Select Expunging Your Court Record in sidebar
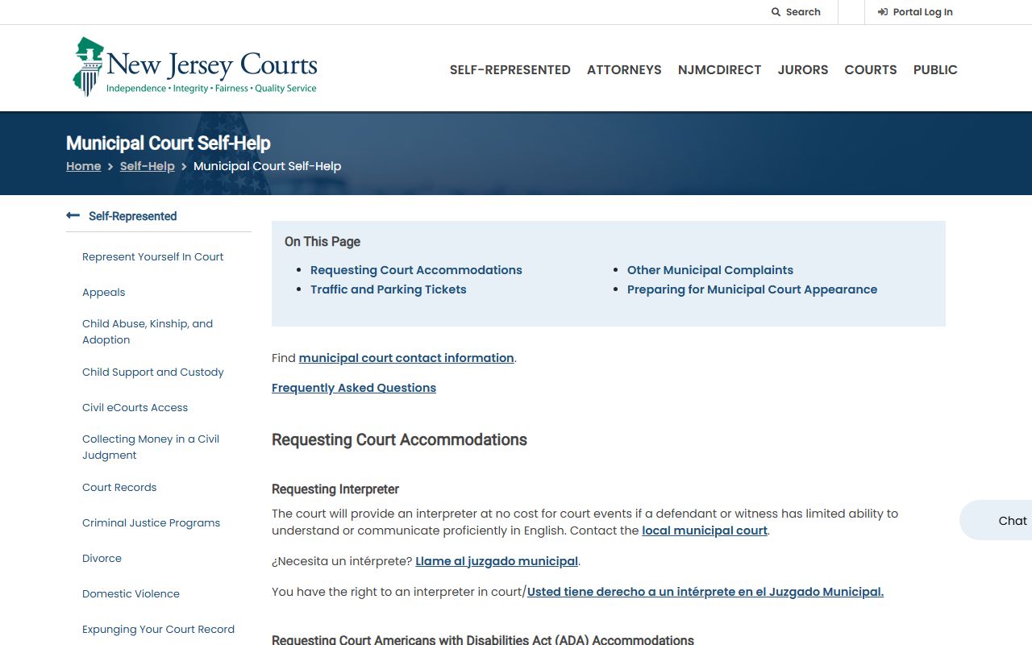1032x645 pixels. point(159,629)
